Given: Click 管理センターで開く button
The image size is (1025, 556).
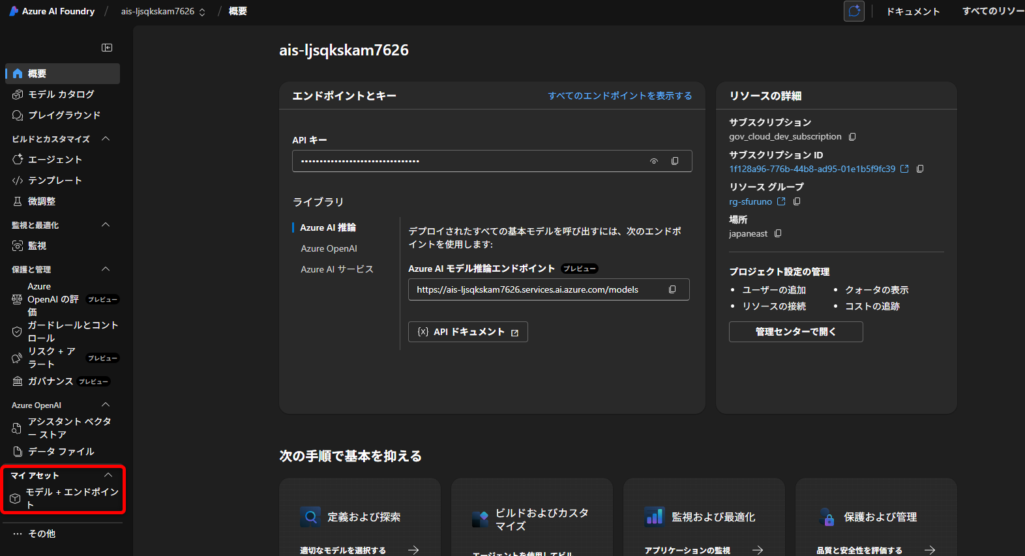Looking at the screenshot, I should pos(795,332).
